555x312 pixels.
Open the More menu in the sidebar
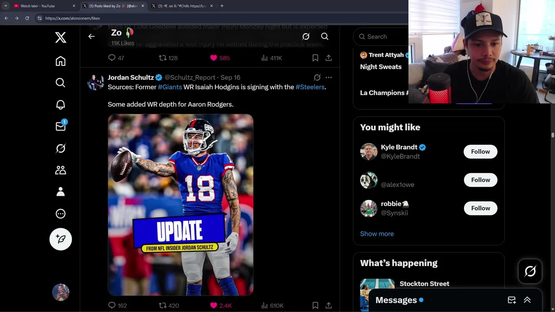tap(61, 214)
